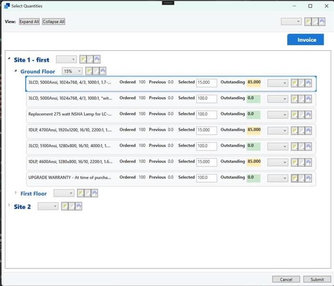Click the yellow sheet icon on the 3LCD 5100Ansi row

pyautogui.click(x=294, y=146)
